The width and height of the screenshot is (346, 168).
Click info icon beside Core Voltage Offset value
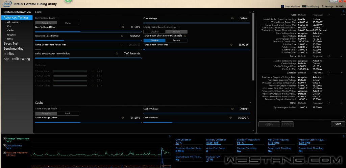click(x=123, y=27)
